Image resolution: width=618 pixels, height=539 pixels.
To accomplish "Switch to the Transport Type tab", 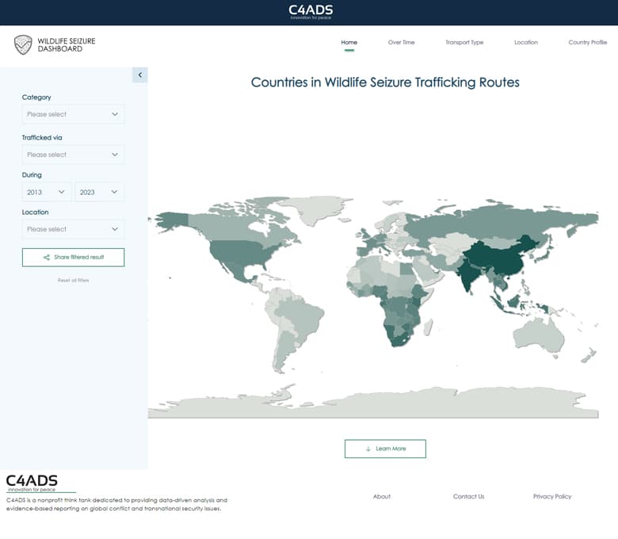I will (x=463, y=43).
